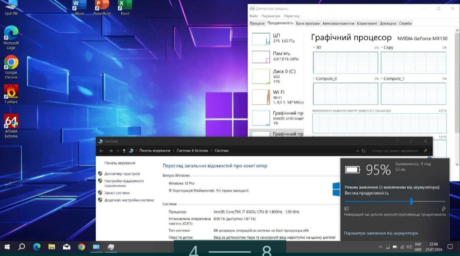The width and height of the screenshot is (460, 256).
Task: Open the Compute_0 graph dropdown
Action: (314, 79)
